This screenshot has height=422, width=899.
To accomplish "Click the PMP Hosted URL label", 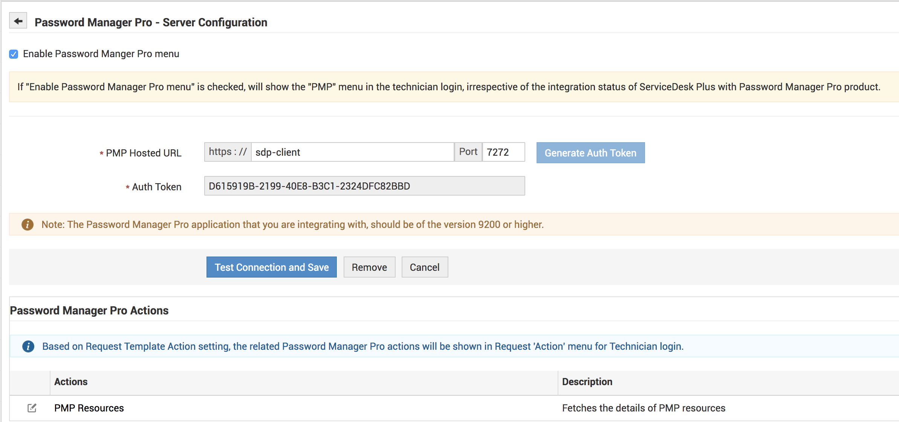I will (x=144, y=153).
